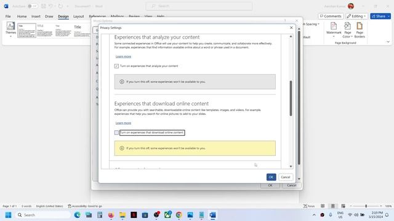Click the Undo icon in title bar

pos(50,6)
